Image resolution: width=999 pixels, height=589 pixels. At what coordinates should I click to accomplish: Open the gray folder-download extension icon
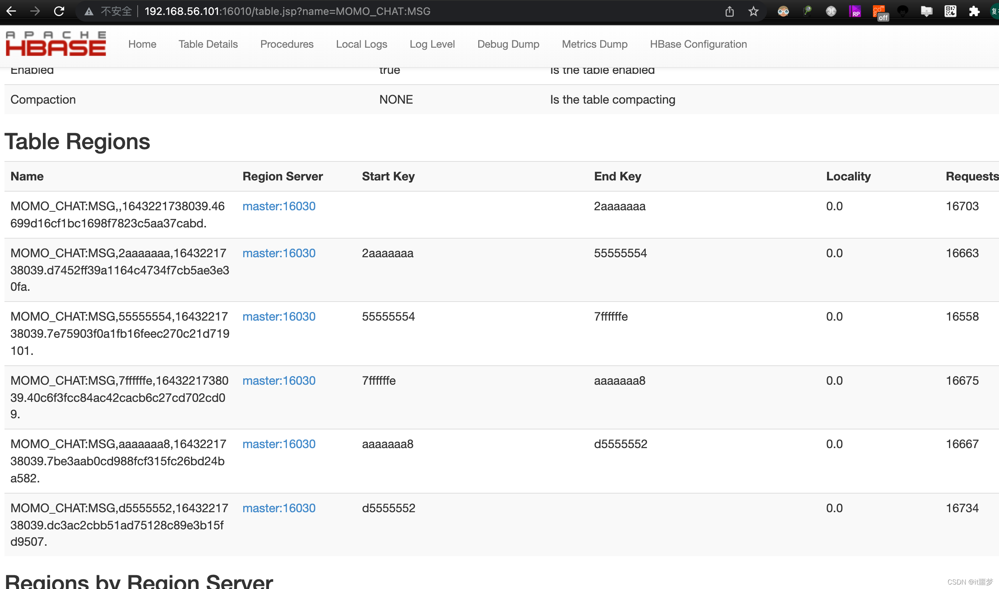926,11
